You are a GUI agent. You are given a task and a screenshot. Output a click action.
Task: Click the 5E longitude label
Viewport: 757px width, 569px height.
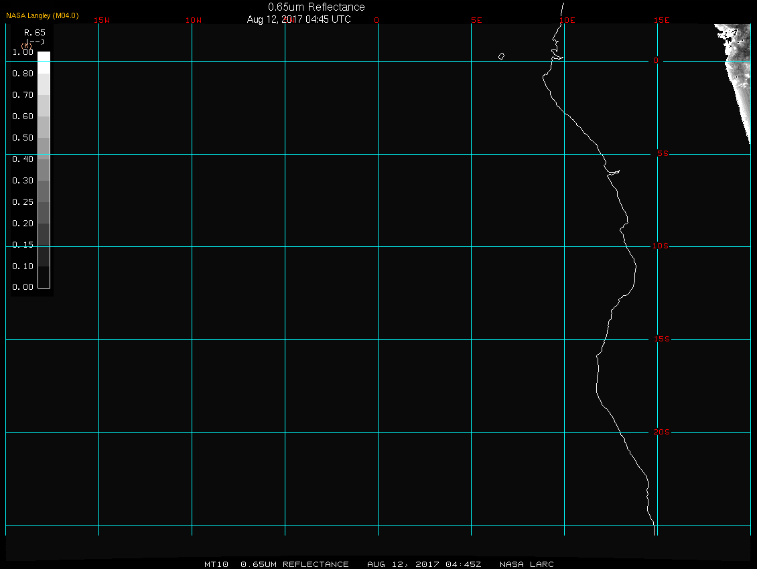pos(476,20)
